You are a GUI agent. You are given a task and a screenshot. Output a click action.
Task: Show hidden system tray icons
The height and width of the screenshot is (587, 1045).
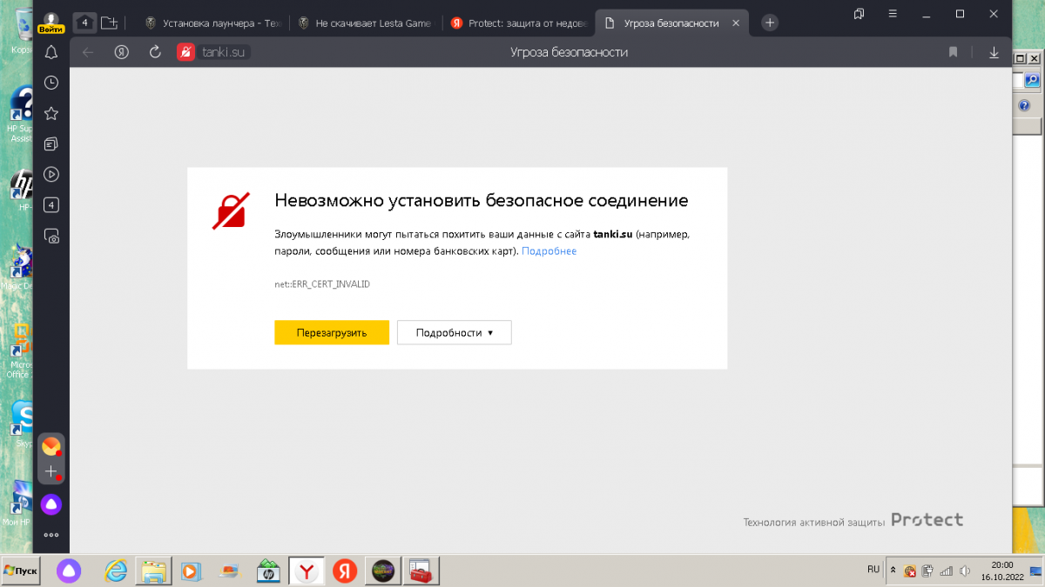click(x=892, y=570)
